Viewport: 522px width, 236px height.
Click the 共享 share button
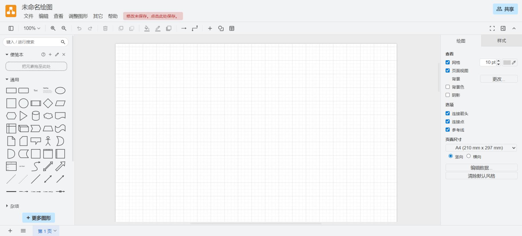pos(505,9)
